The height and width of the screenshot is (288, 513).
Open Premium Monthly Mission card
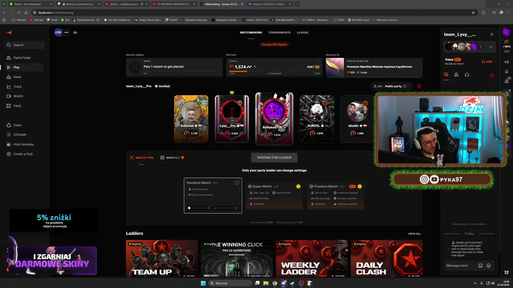coord(374,68)
